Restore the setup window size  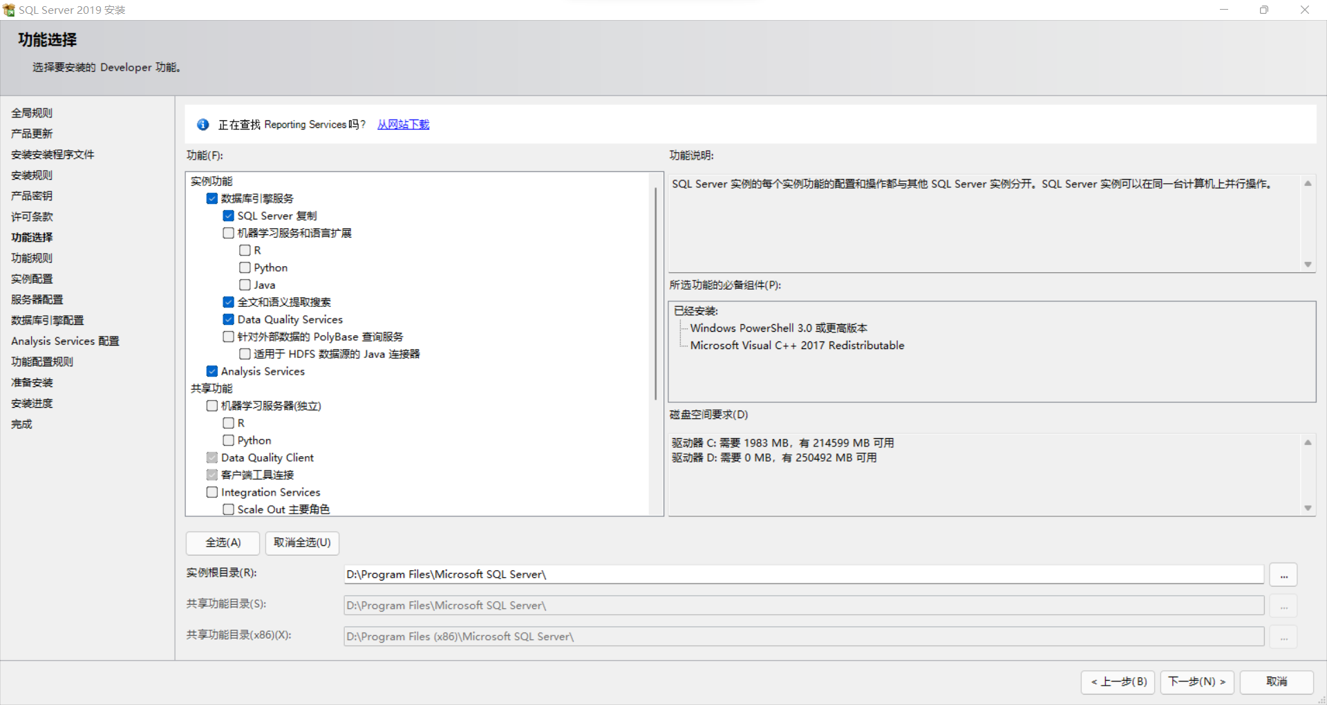pyautogui.click(x=1264, y=10)
